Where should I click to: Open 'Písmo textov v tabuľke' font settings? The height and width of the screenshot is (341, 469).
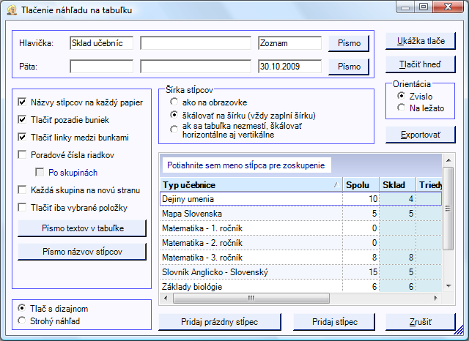click(82, 228)
